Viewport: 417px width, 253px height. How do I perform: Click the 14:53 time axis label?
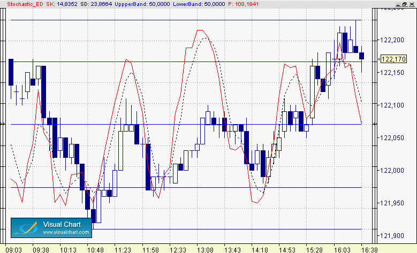287,250
